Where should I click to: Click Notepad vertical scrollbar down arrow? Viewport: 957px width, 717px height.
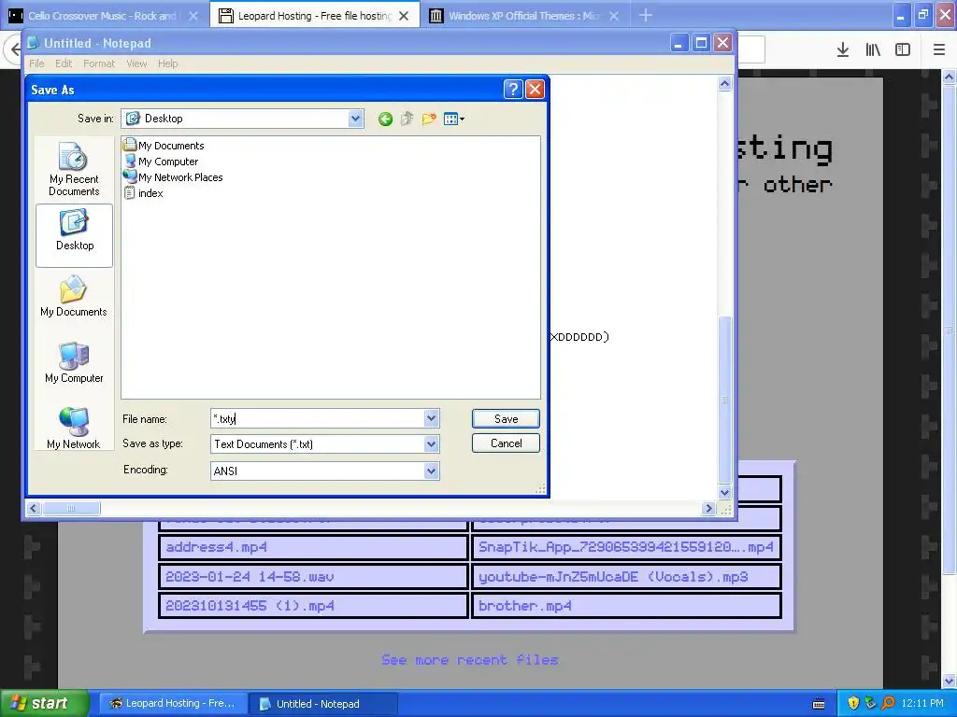724,493
